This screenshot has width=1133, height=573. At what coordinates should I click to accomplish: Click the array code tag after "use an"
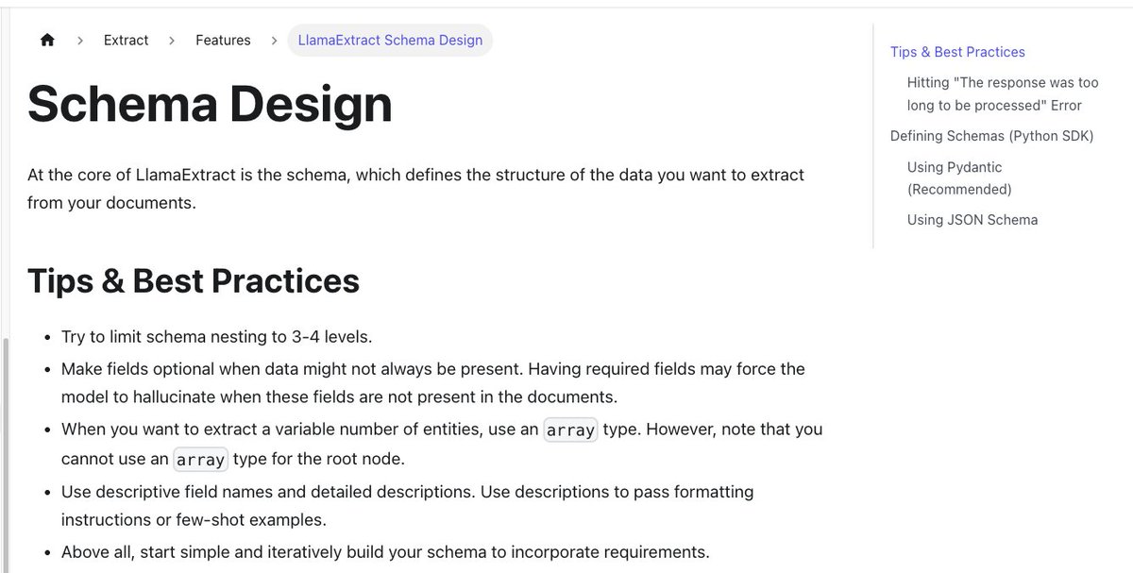click(570, 430)
